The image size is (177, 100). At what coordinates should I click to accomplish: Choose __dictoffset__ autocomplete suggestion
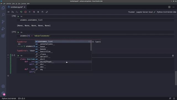[x=63, y=62]
